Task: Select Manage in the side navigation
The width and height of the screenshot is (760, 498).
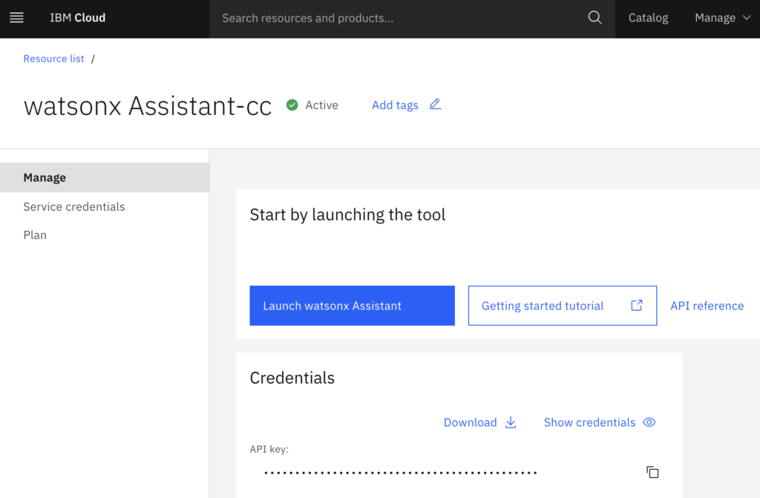Action: 105,177
